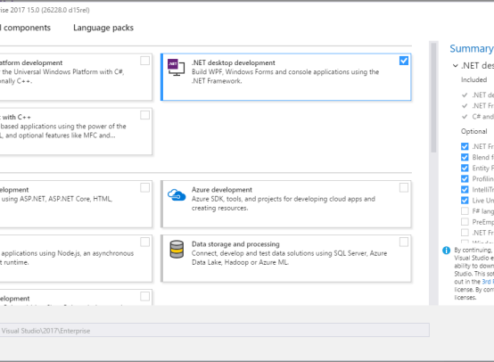Select the .NET desktop development card title
Image resolution: width=494 pixels, height=362 pixels.
(233, 62)
